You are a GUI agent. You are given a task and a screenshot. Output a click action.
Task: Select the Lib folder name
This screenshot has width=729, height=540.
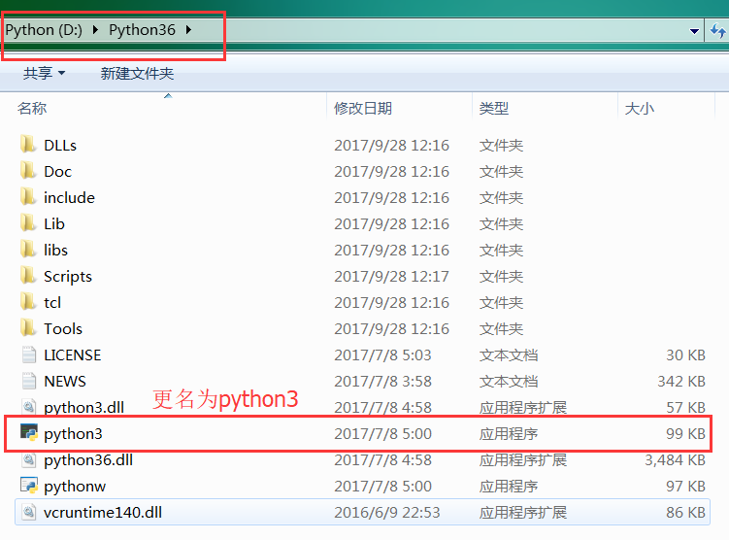54,223
